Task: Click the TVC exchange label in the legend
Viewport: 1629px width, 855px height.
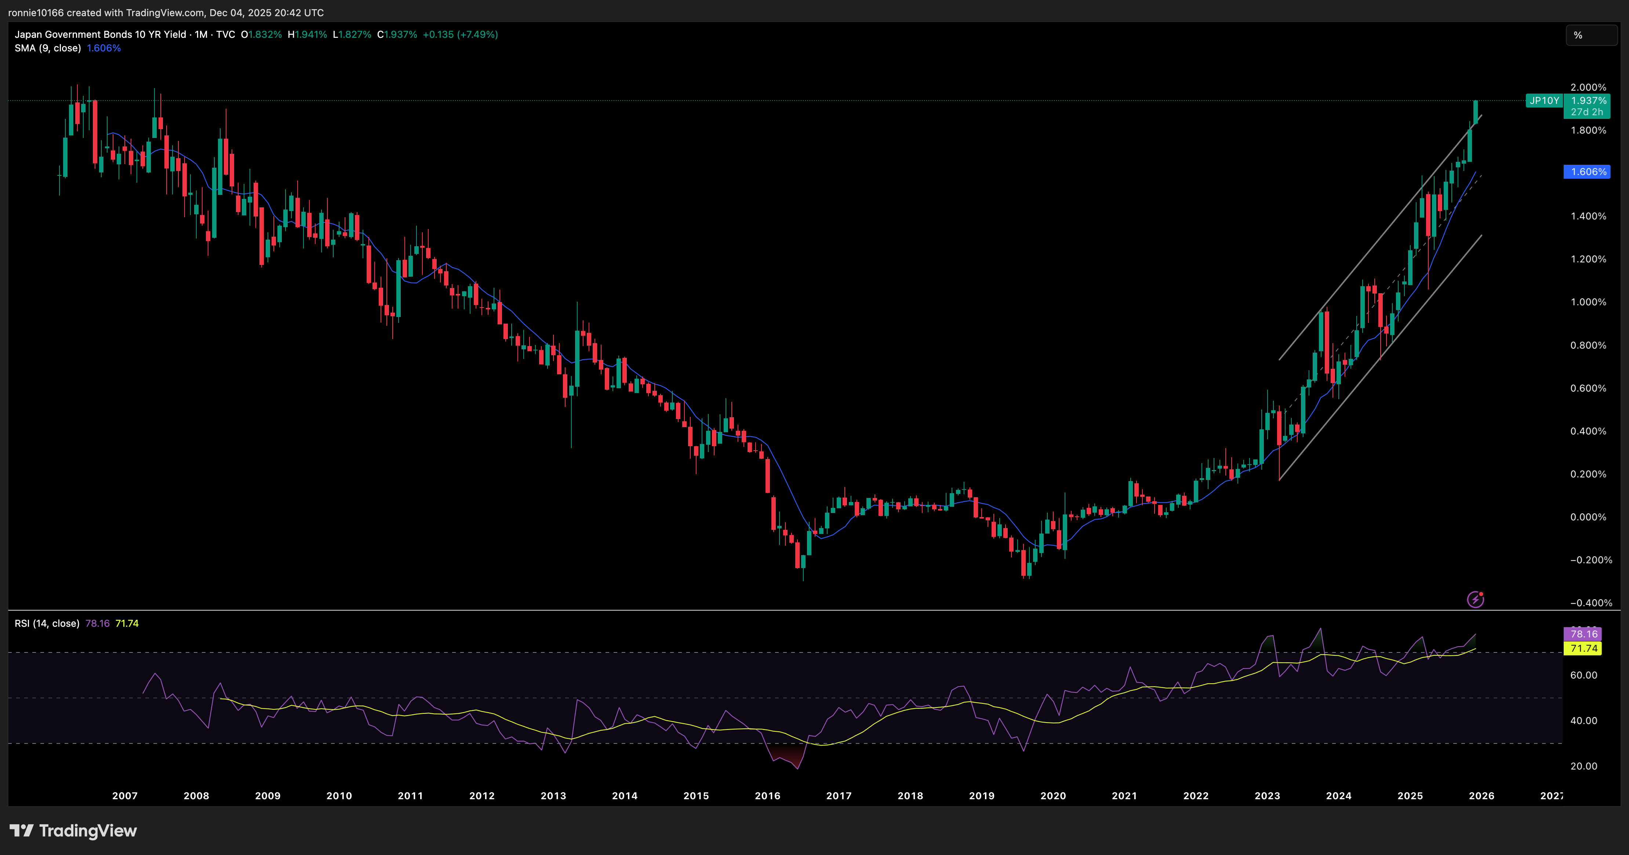Action: (228, 35)
